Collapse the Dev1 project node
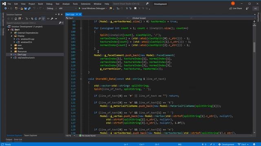Viewport: 261px width, 146px height. point(9,30)
